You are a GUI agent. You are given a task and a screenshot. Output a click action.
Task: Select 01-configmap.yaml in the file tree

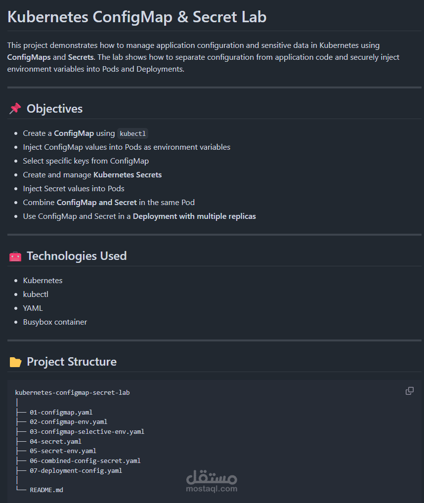61,412
